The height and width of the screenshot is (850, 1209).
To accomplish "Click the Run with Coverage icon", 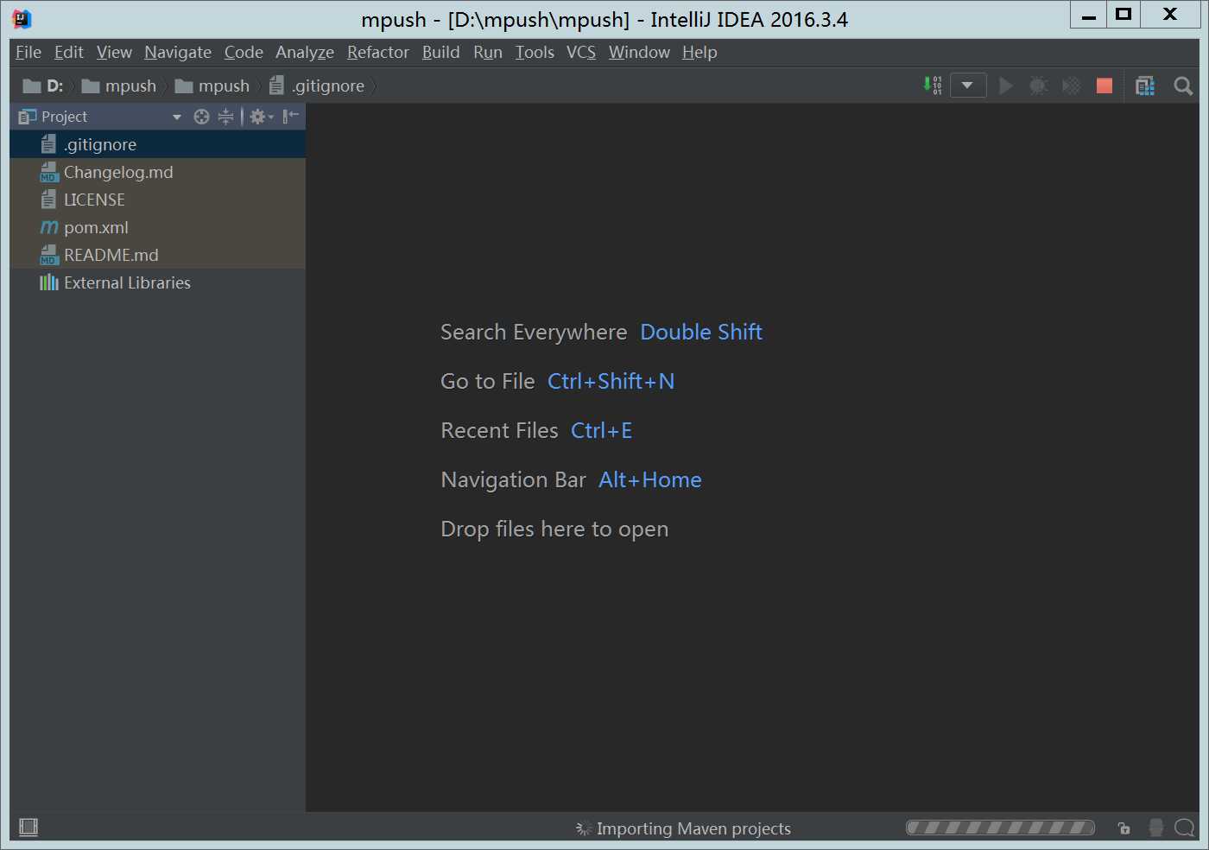I will point(1072,86).
